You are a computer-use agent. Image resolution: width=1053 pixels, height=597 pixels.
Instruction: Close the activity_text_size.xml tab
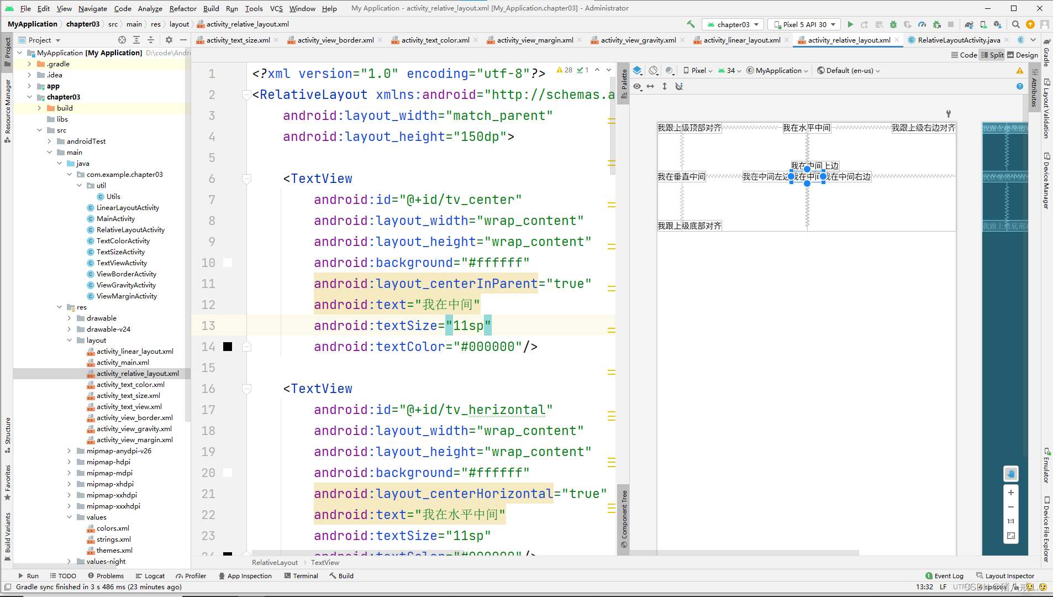point(276,40)
